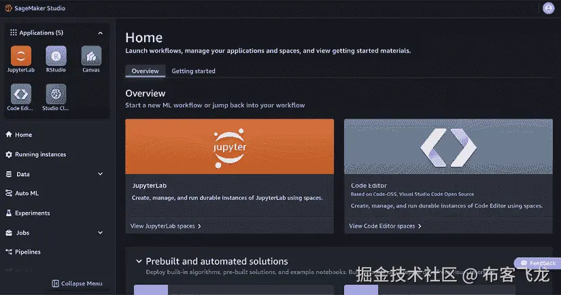Open the user profile avatar icon

point(548,8)
